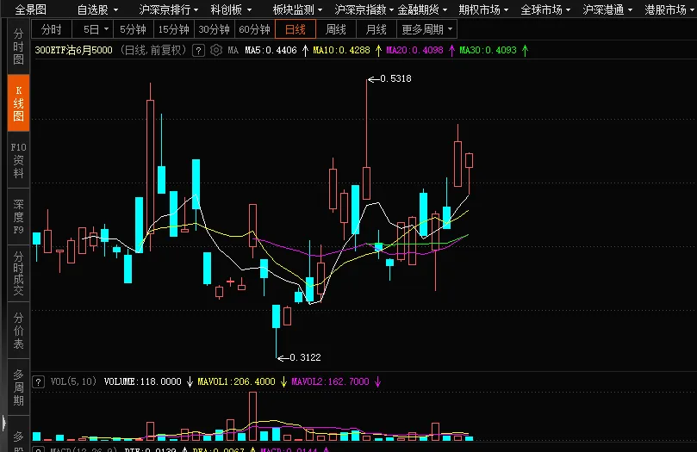This screenshot has height=452, width=697.
Task: Switch to the 5分钟 chart
Action: (134, 29)
